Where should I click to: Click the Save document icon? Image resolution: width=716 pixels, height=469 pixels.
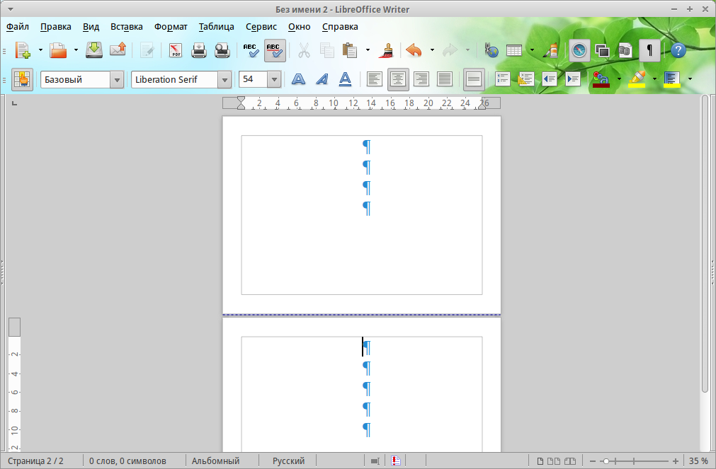(x=94, y=50)
